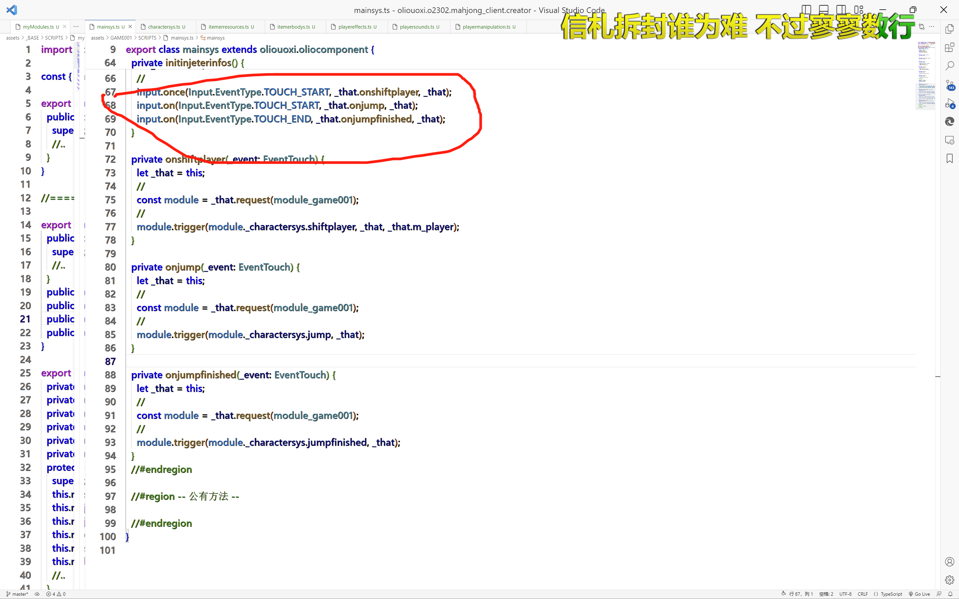Open the UTF-8 encoding selector
Image resolution: width=959 pixels, height=599 pixels.
click(845, 594)
